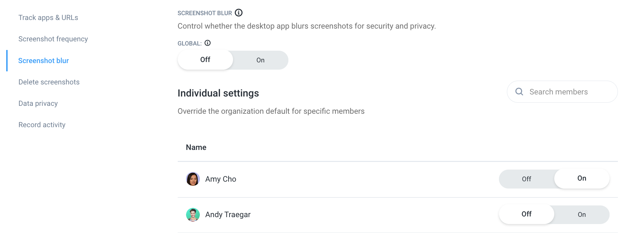Switch to the Track apps & URLs section

tap(48, 17)
